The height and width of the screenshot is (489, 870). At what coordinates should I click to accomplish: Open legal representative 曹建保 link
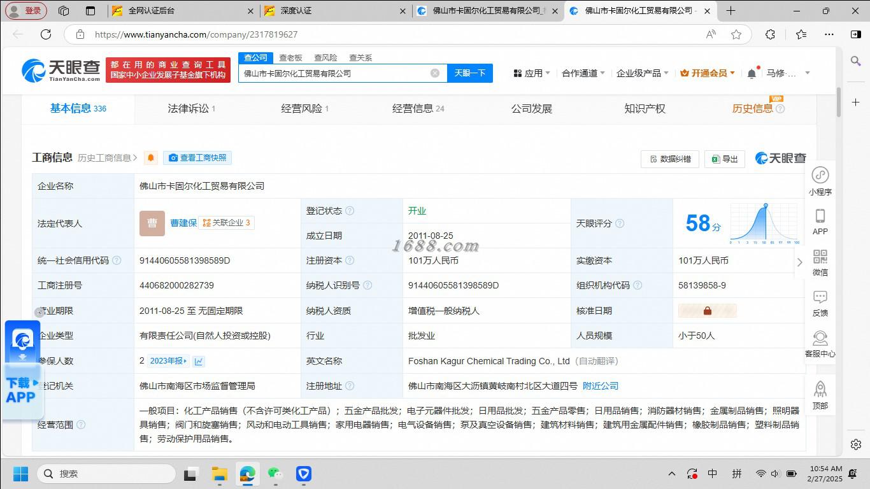click(x=183, y=223)
